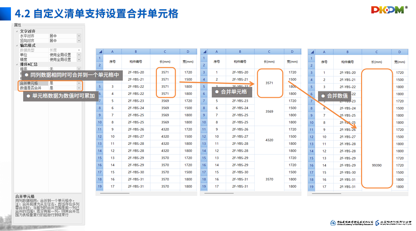Click the 2F-YBS-30 cell in the right table
The width and height of the screenshot is (416, 231).
click(x=347, y=173)
